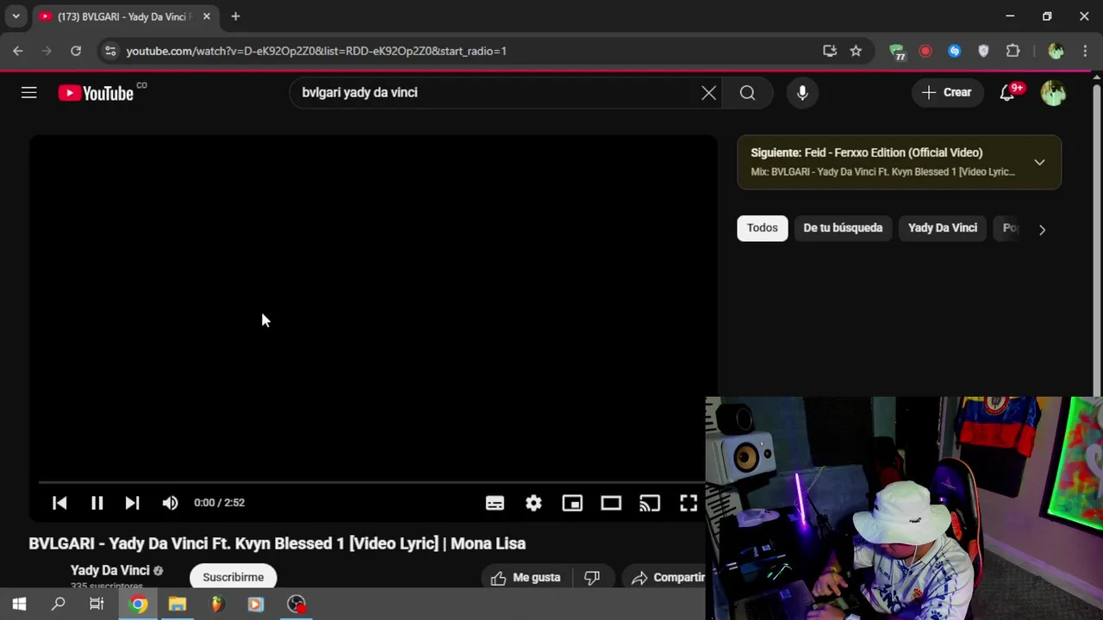Screen dimensions: 1103x620
Task: Install or cast page icon in address bar
Action: 830,51
